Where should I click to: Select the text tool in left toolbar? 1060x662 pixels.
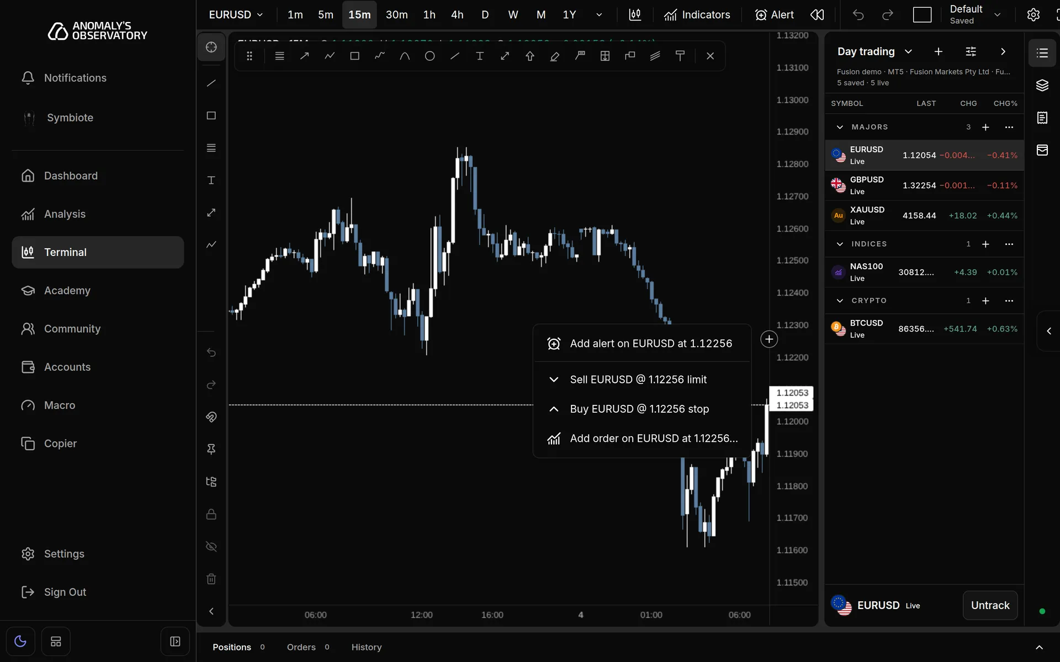pyautogui.click(x=211, y=180)
